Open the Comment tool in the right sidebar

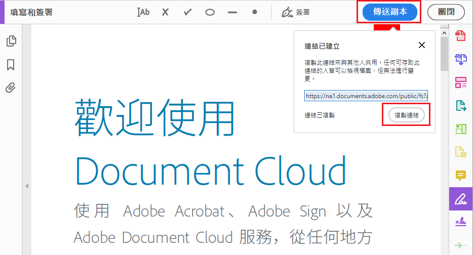[x=460, y=176]
